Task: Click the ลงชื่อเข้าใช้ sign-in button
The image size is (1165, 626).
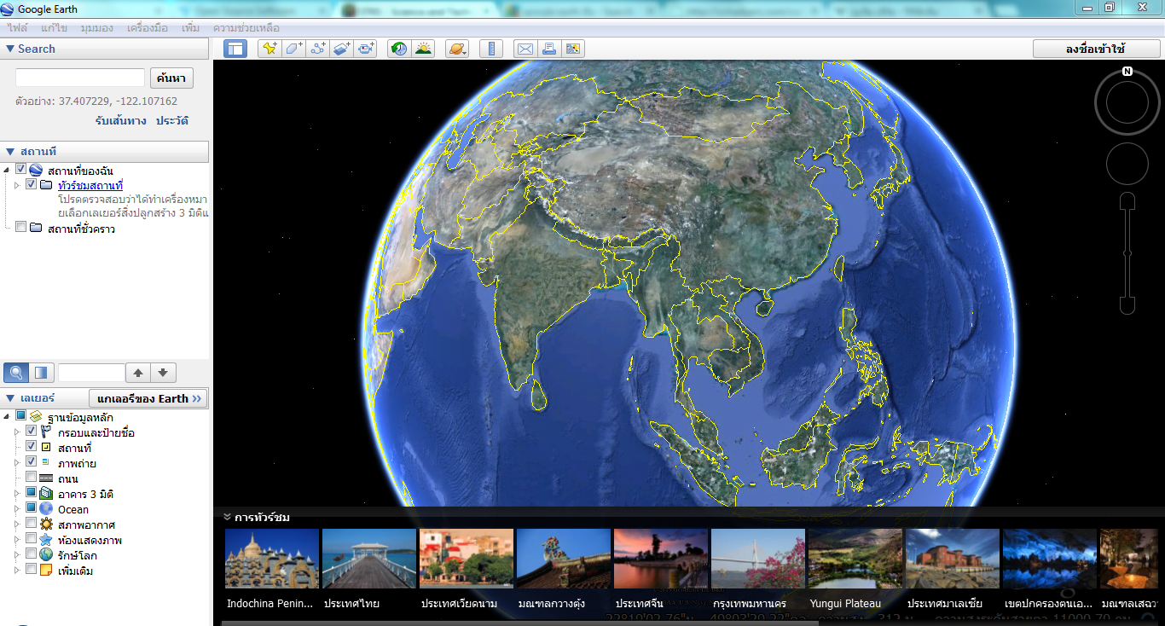Action: [1095, 49]
